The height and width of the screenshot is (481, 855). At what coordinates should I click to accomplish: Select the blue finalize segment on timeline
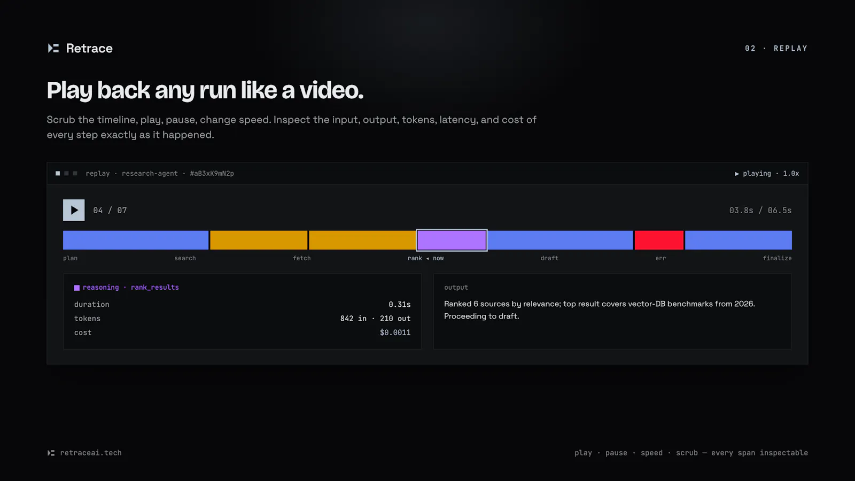(739, 240)
